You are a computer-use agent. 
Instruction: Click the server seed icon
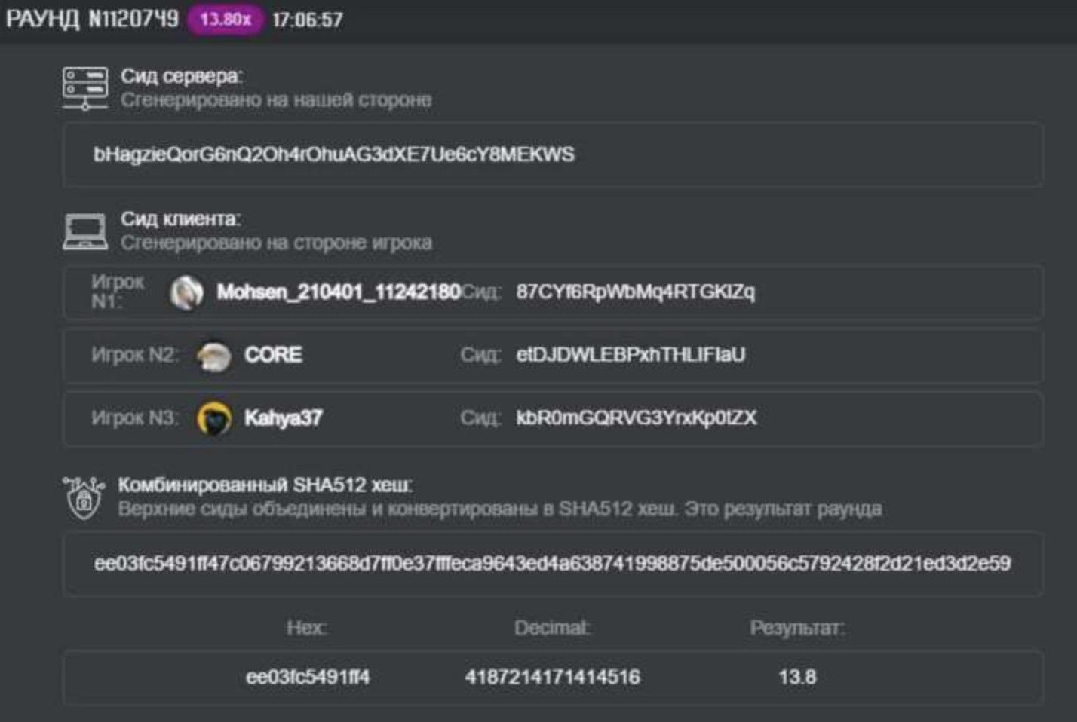click(85, 88)
